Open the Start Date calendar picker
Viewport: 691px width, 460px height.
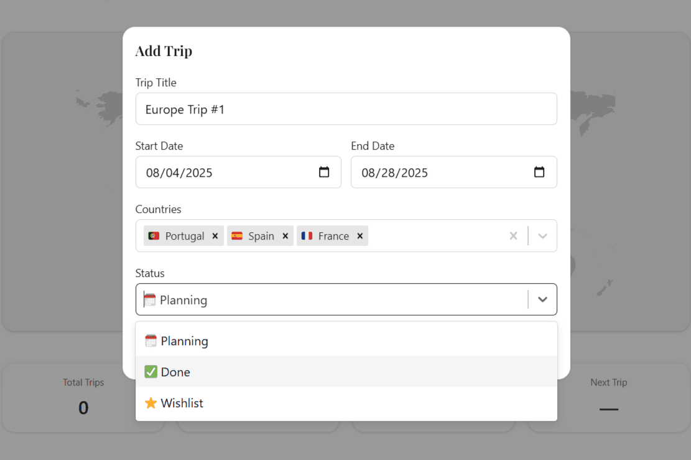324,172
